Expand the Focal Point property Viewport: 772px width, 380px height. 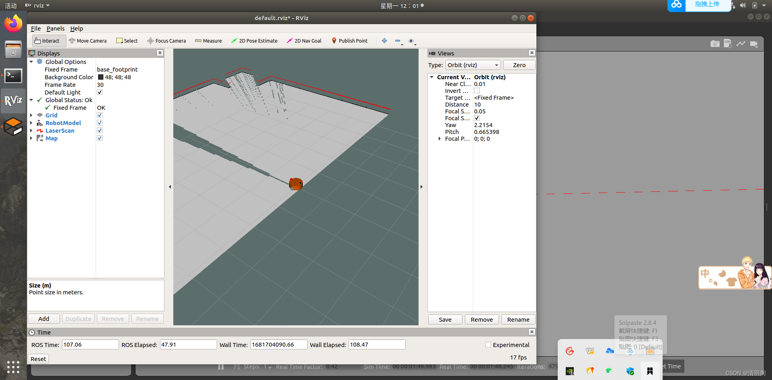coord(439,138)
